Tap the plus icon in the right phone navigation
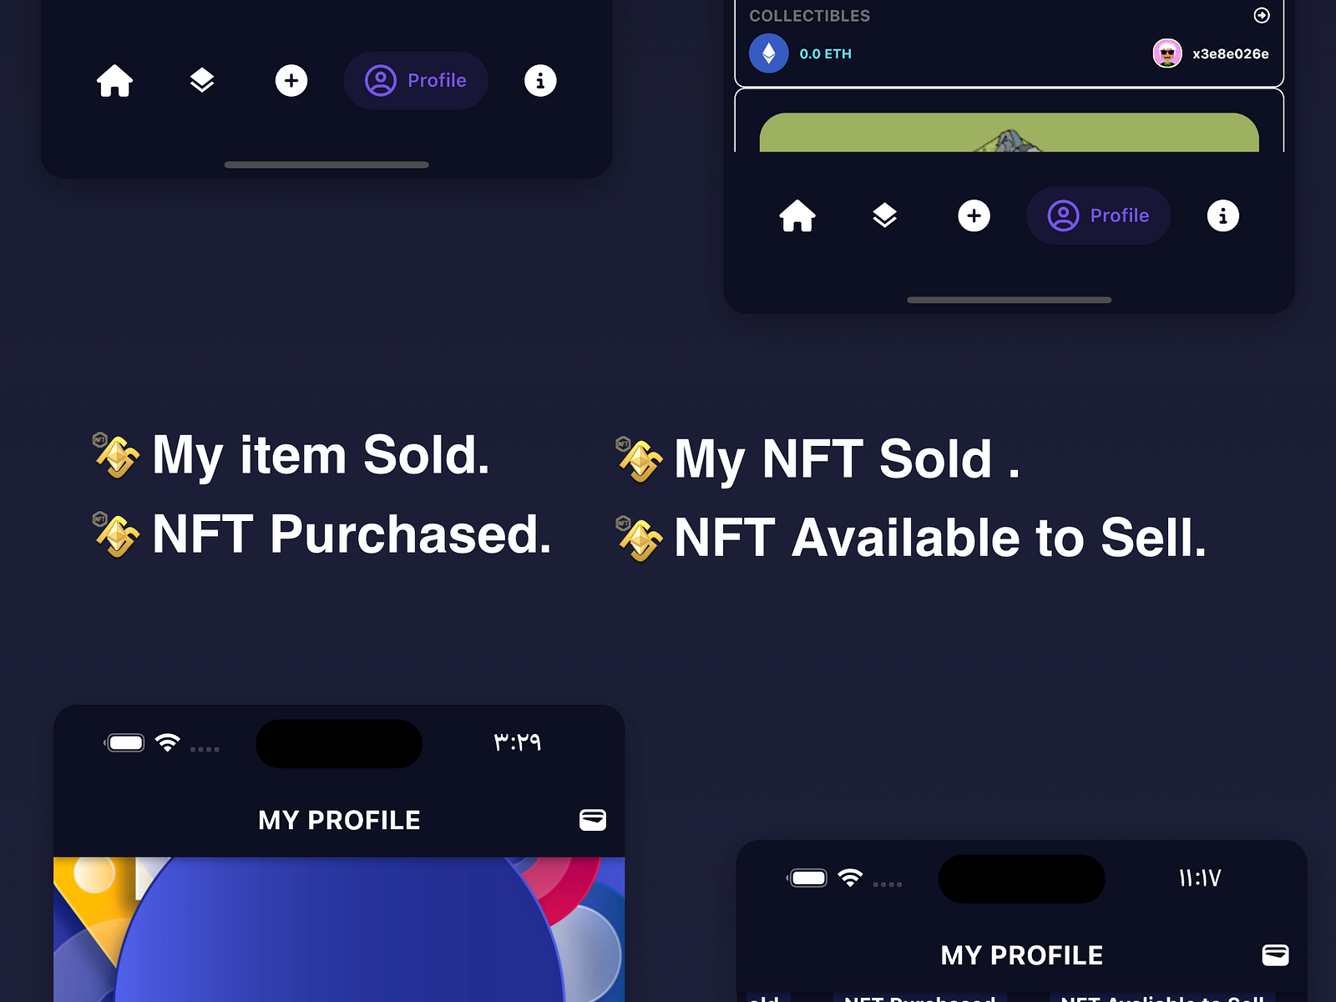Viewport: 1336px width, 1002px height. coord(974,215)
